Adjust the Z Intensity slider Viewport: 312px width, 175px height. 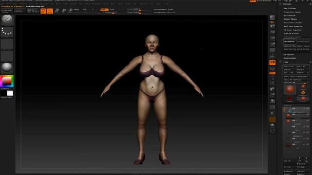(x=109, y=12)
